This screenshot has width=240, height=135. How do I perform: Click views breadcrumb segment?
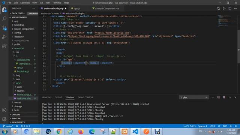(56, 13)
